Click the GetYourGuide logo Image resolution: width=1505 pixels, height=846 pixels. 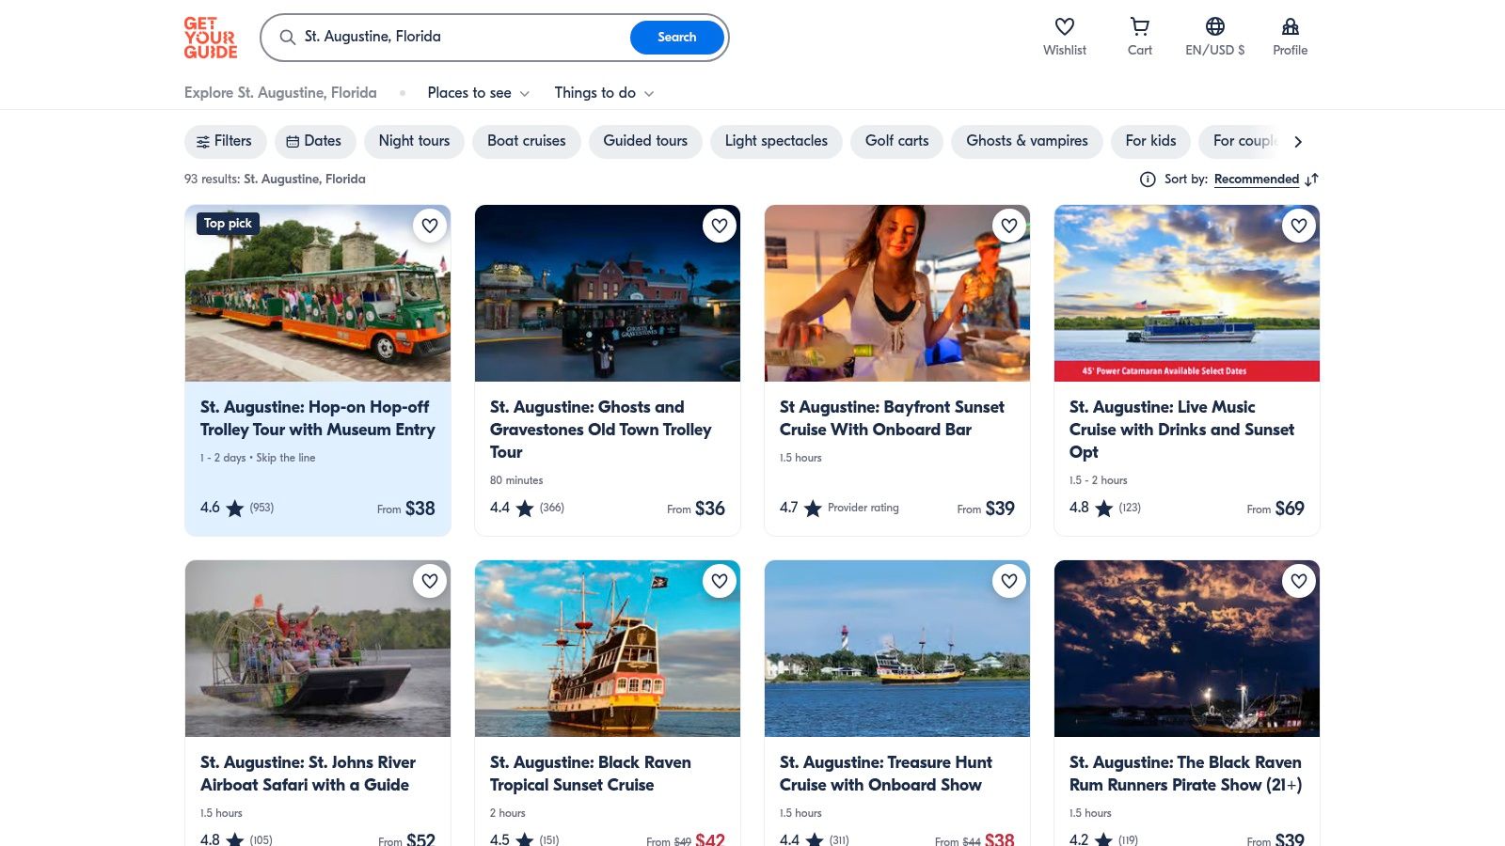(211, 38)
